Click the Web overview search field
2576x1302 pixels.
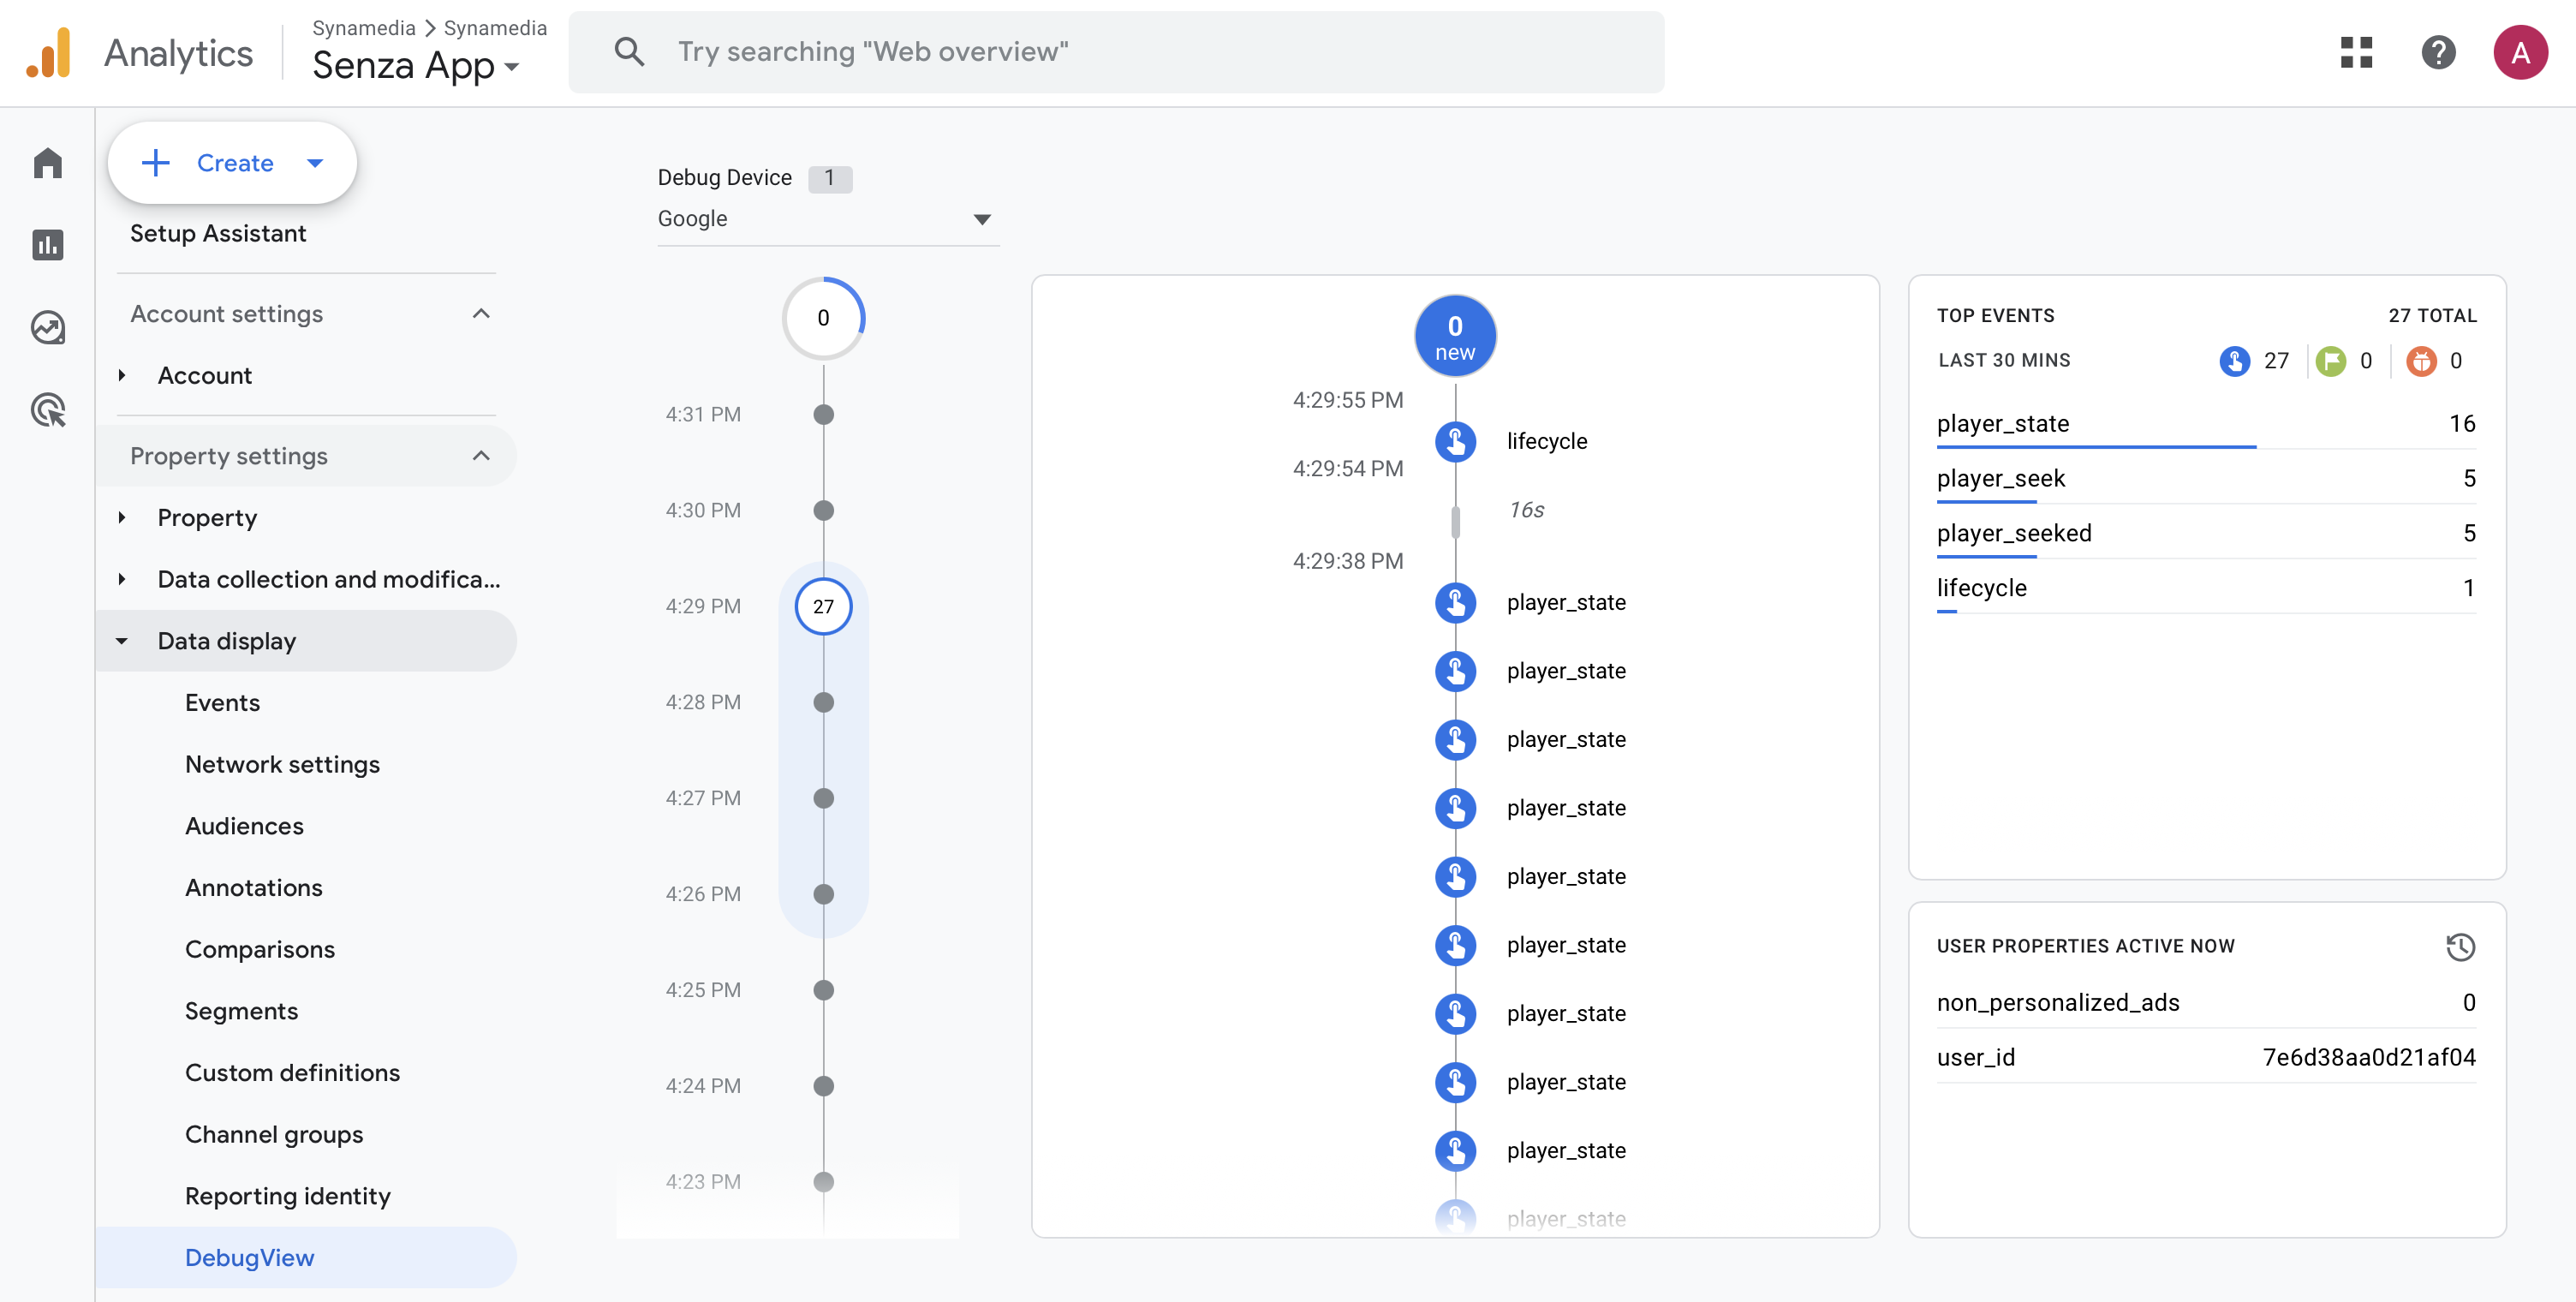click(x=1115, y=52)
